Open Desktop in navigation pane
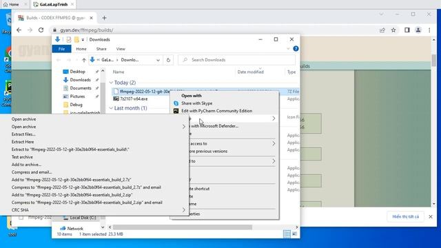The width and height of the screenshot is (441, 248). [78, 72]
